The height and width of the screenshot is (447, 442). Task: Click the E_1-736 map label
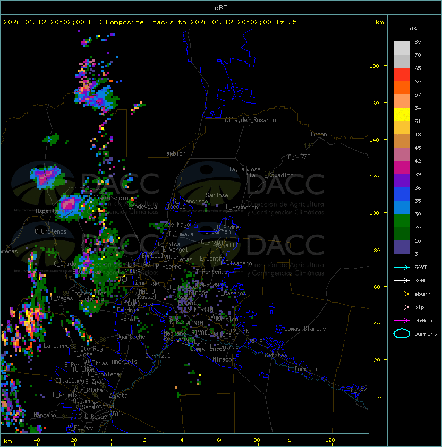pyautogui.click(x=299, y=157)
